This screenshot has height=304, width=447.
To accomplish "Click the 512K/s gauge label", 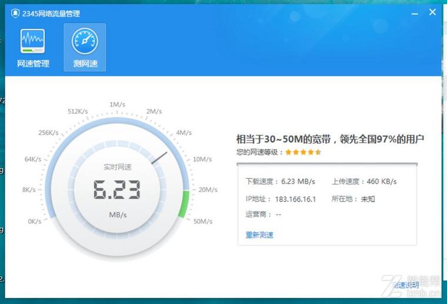I will click(78, 111).
